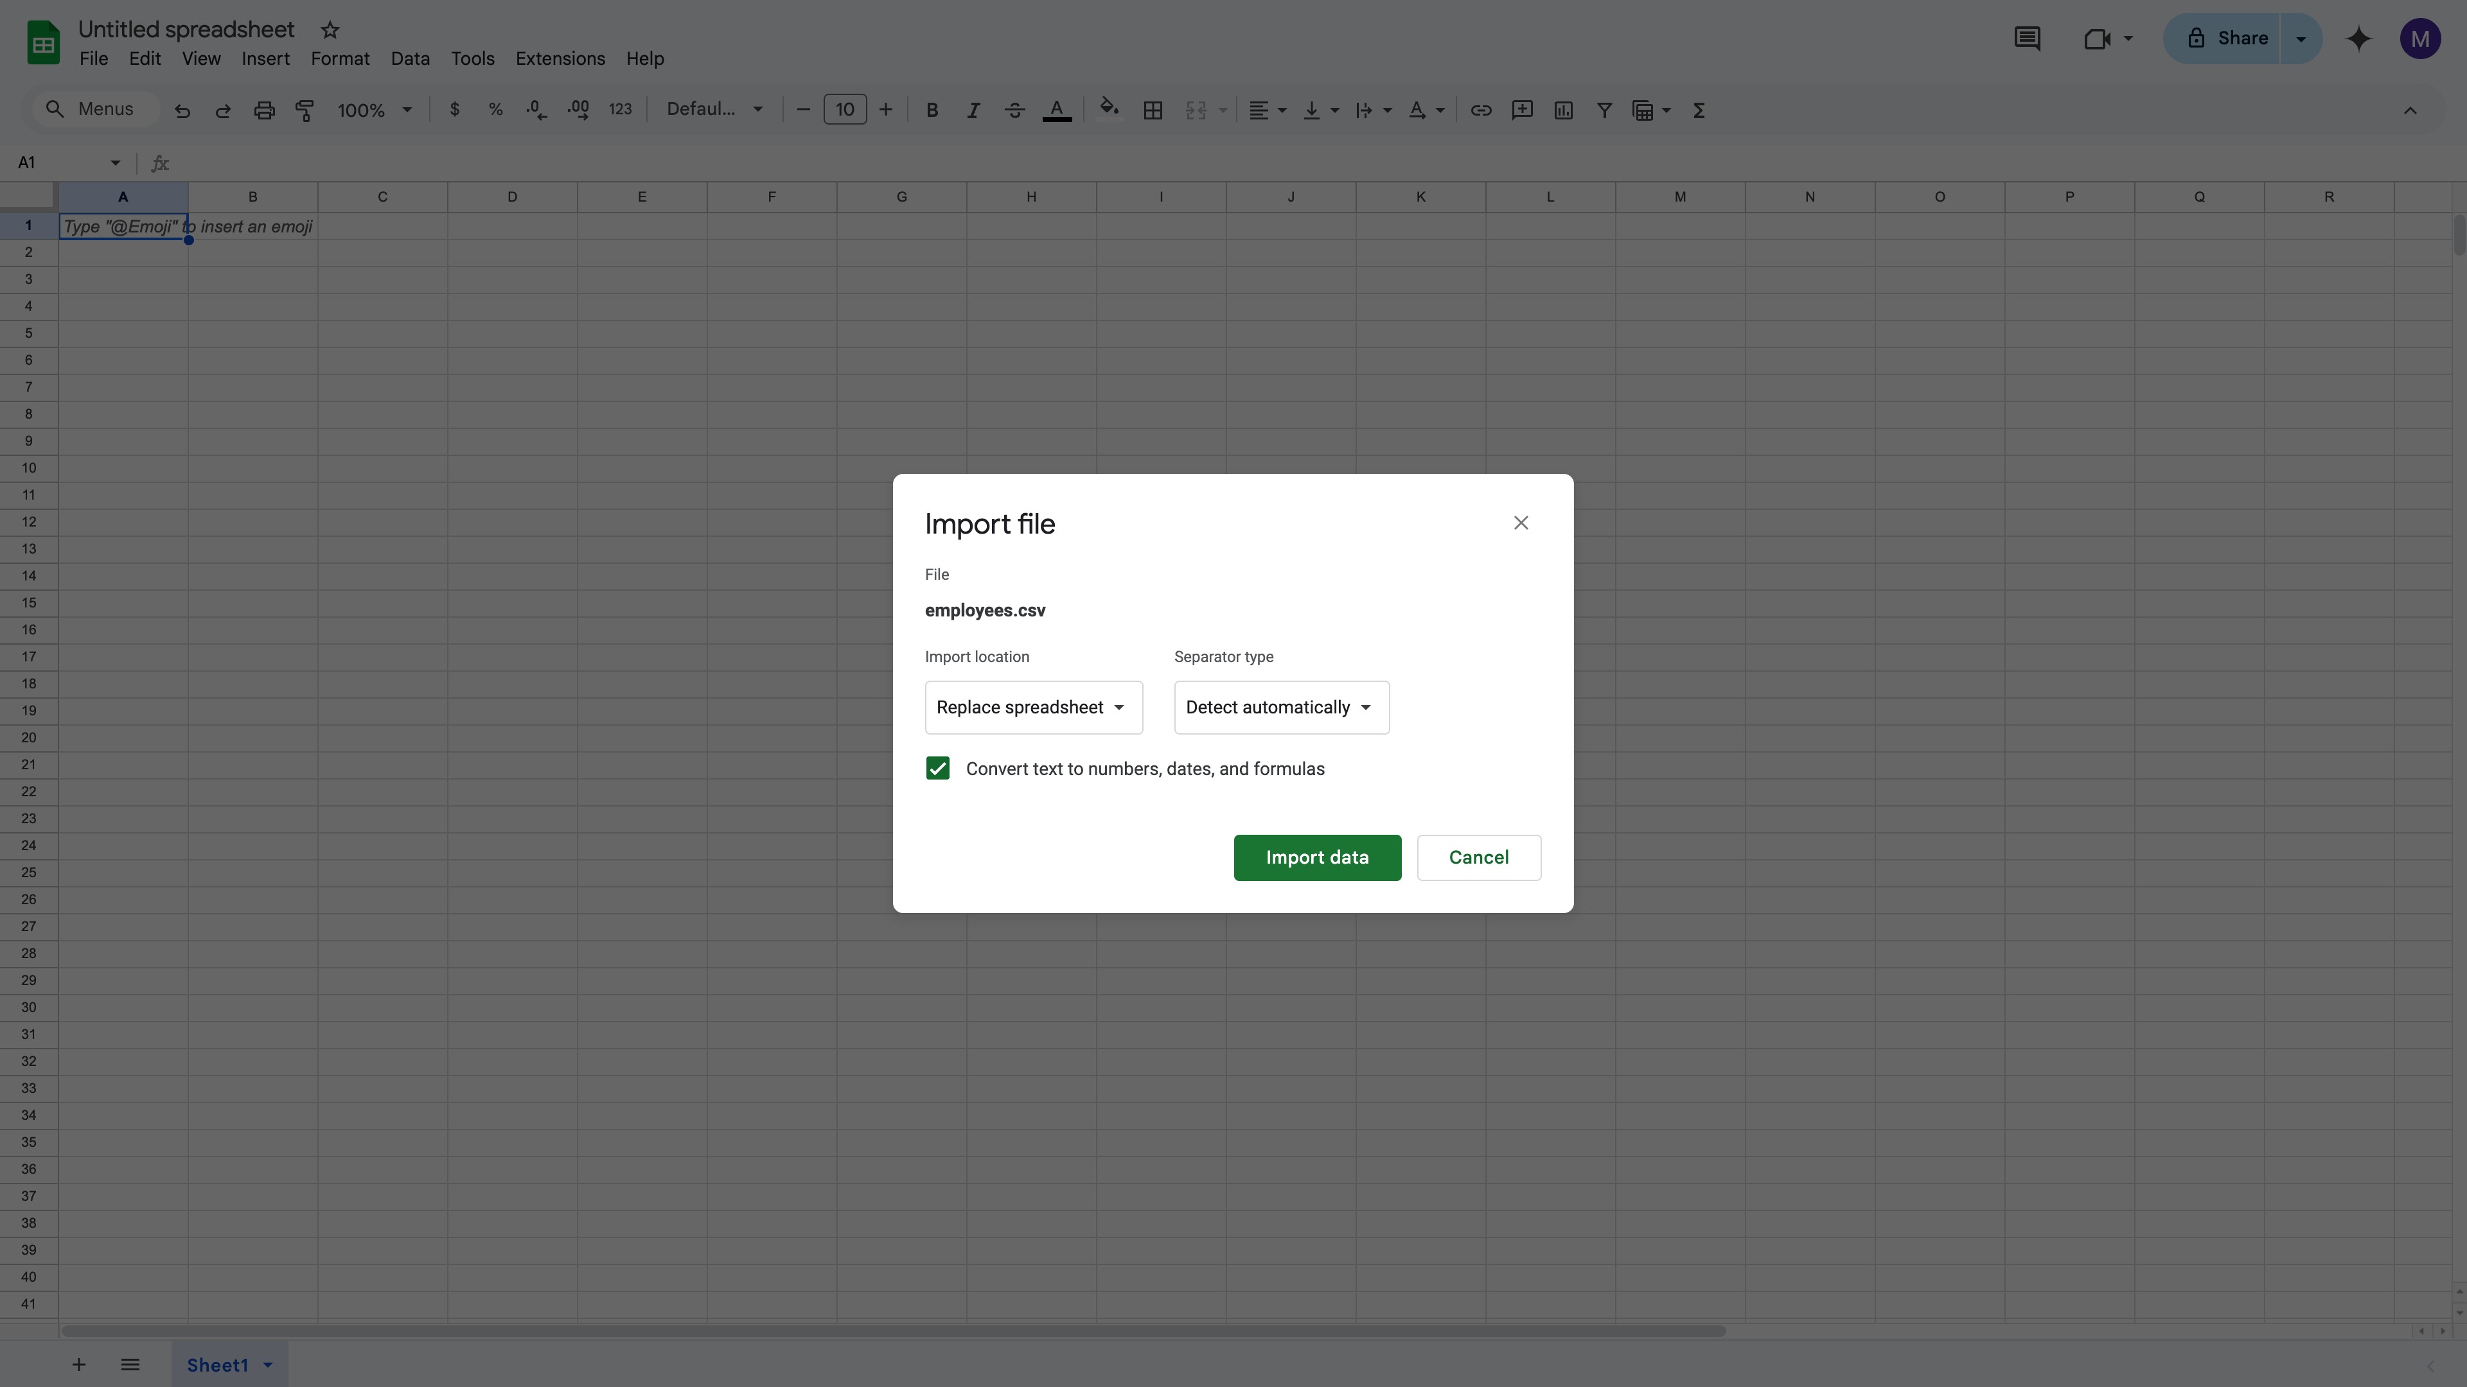Open the borders tool
Screen dimensions: 2467x1387
tap(1153, 110)
